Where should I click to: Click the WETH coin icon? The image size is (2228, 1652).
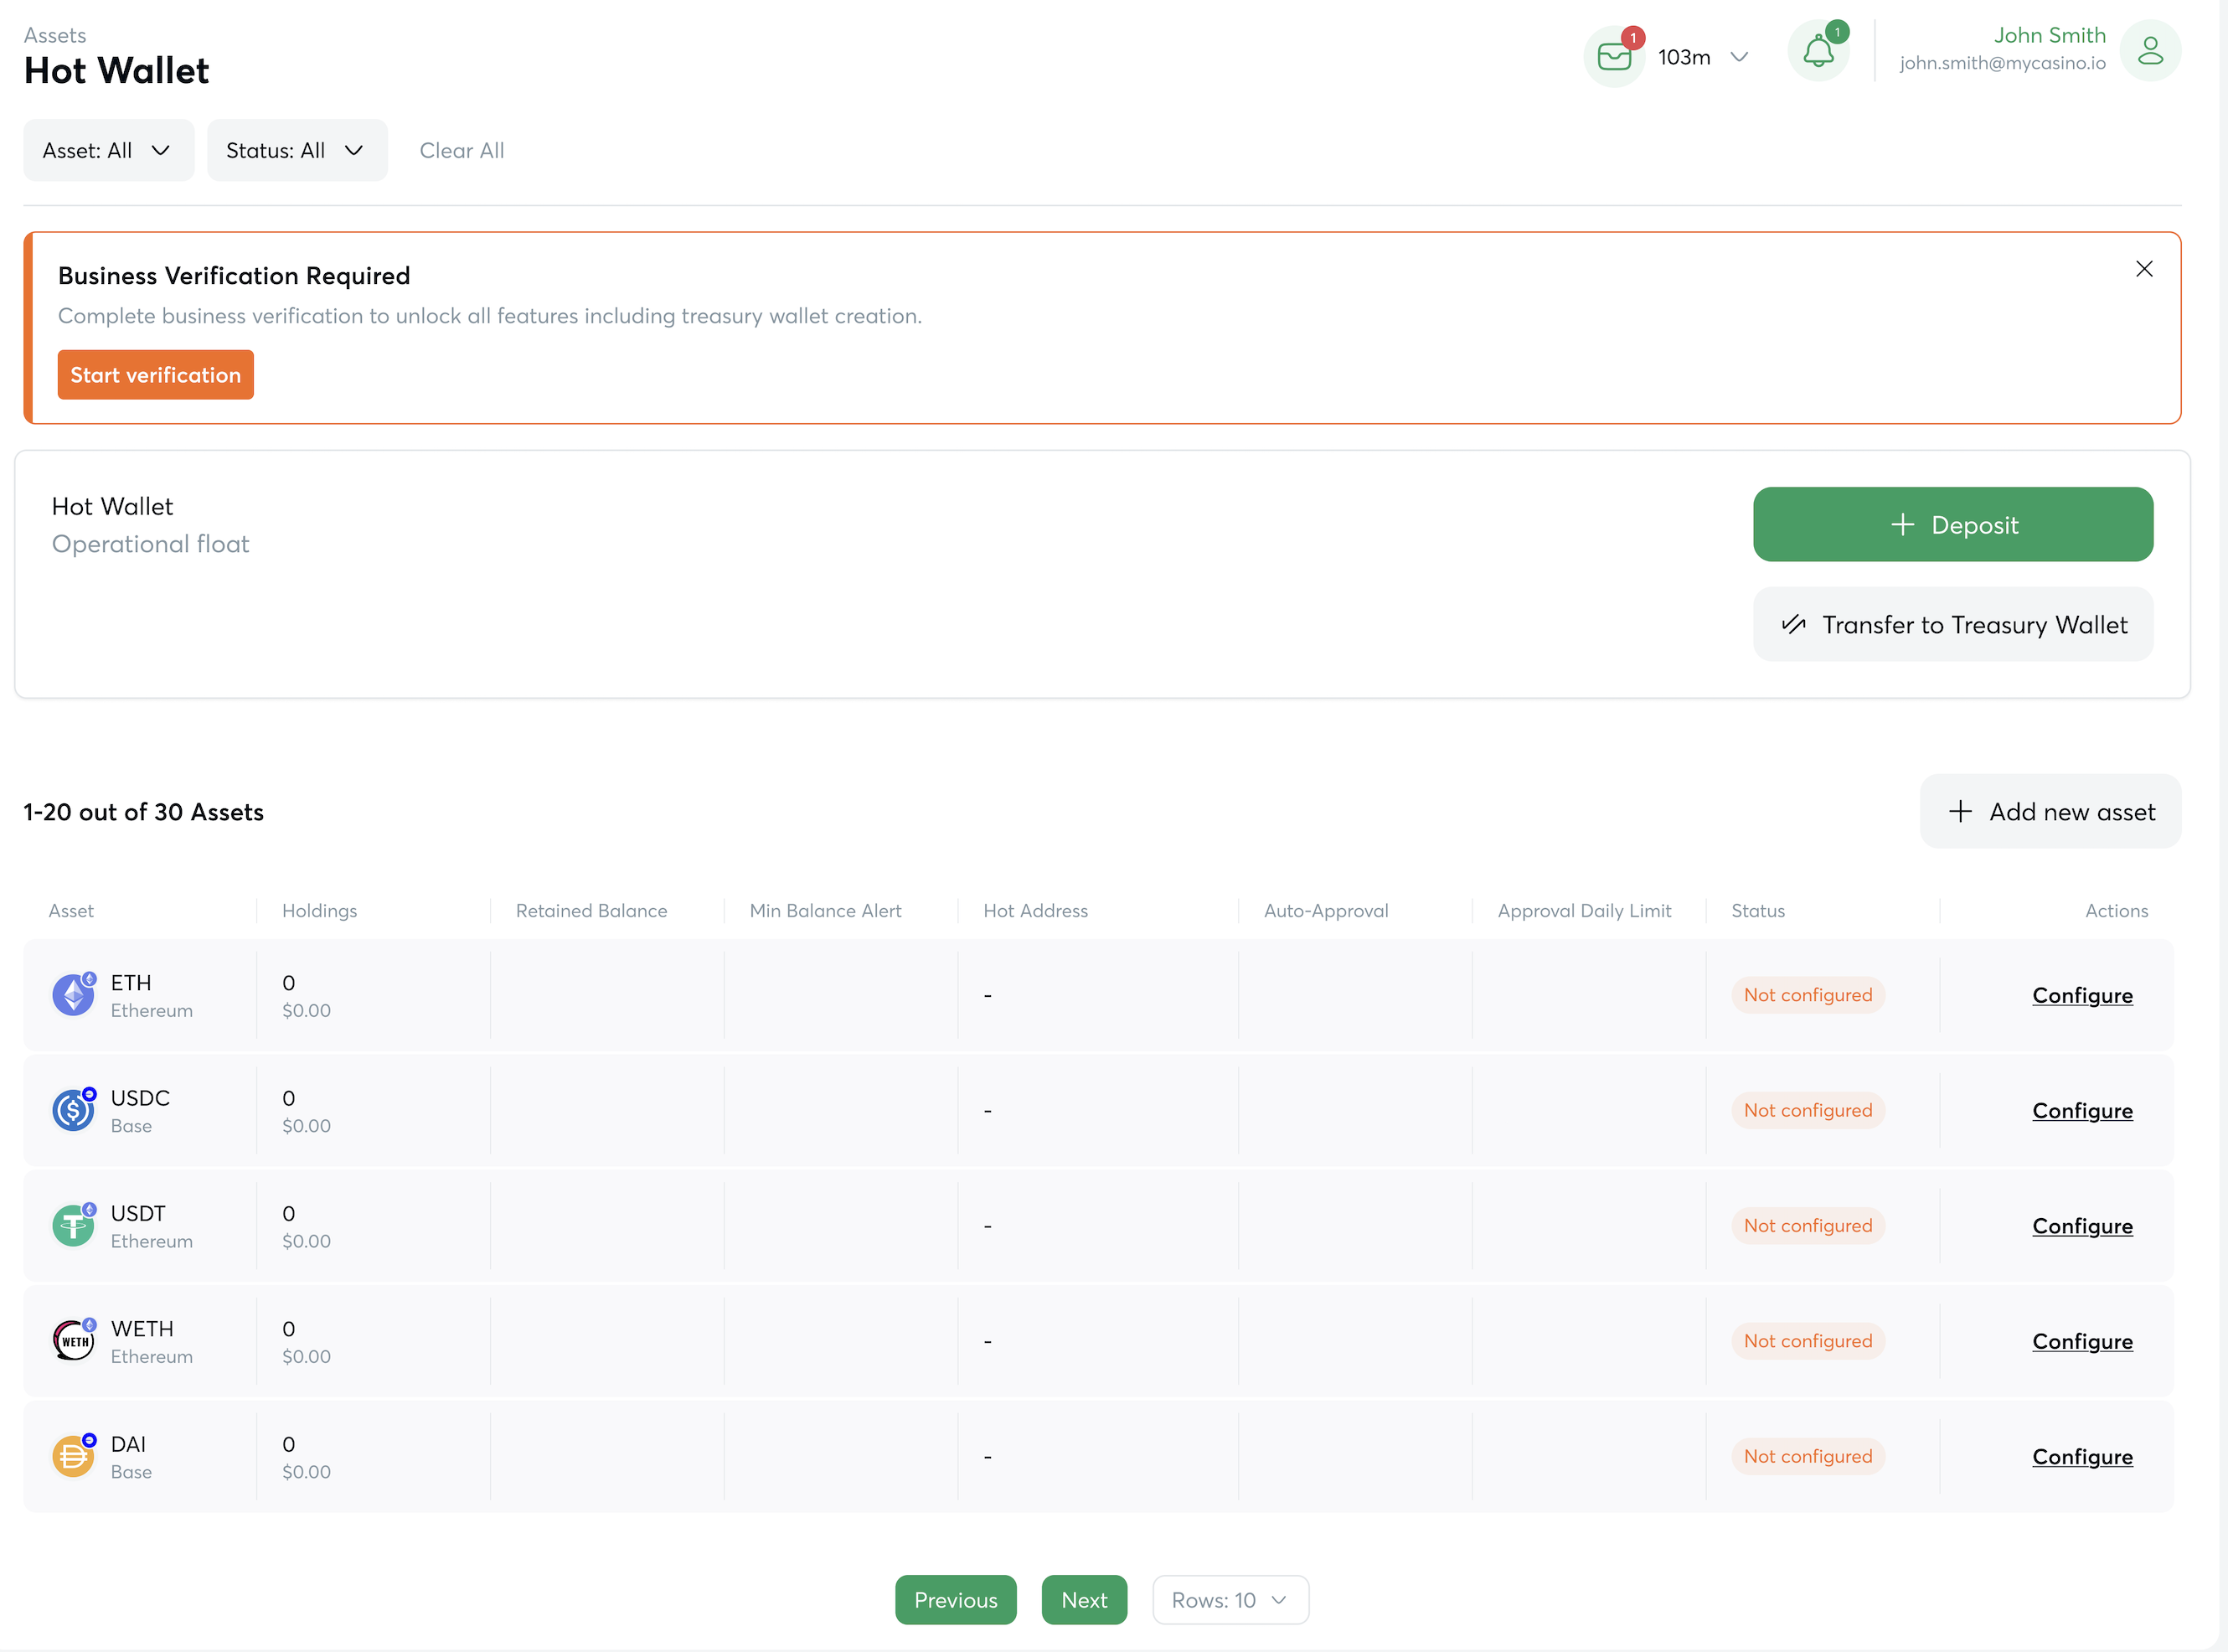pos(73,1340)
